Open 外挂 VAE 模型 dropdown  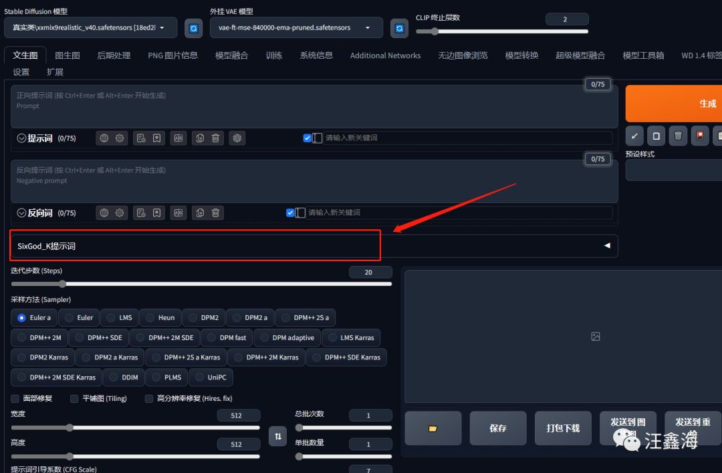coord(296,27)
